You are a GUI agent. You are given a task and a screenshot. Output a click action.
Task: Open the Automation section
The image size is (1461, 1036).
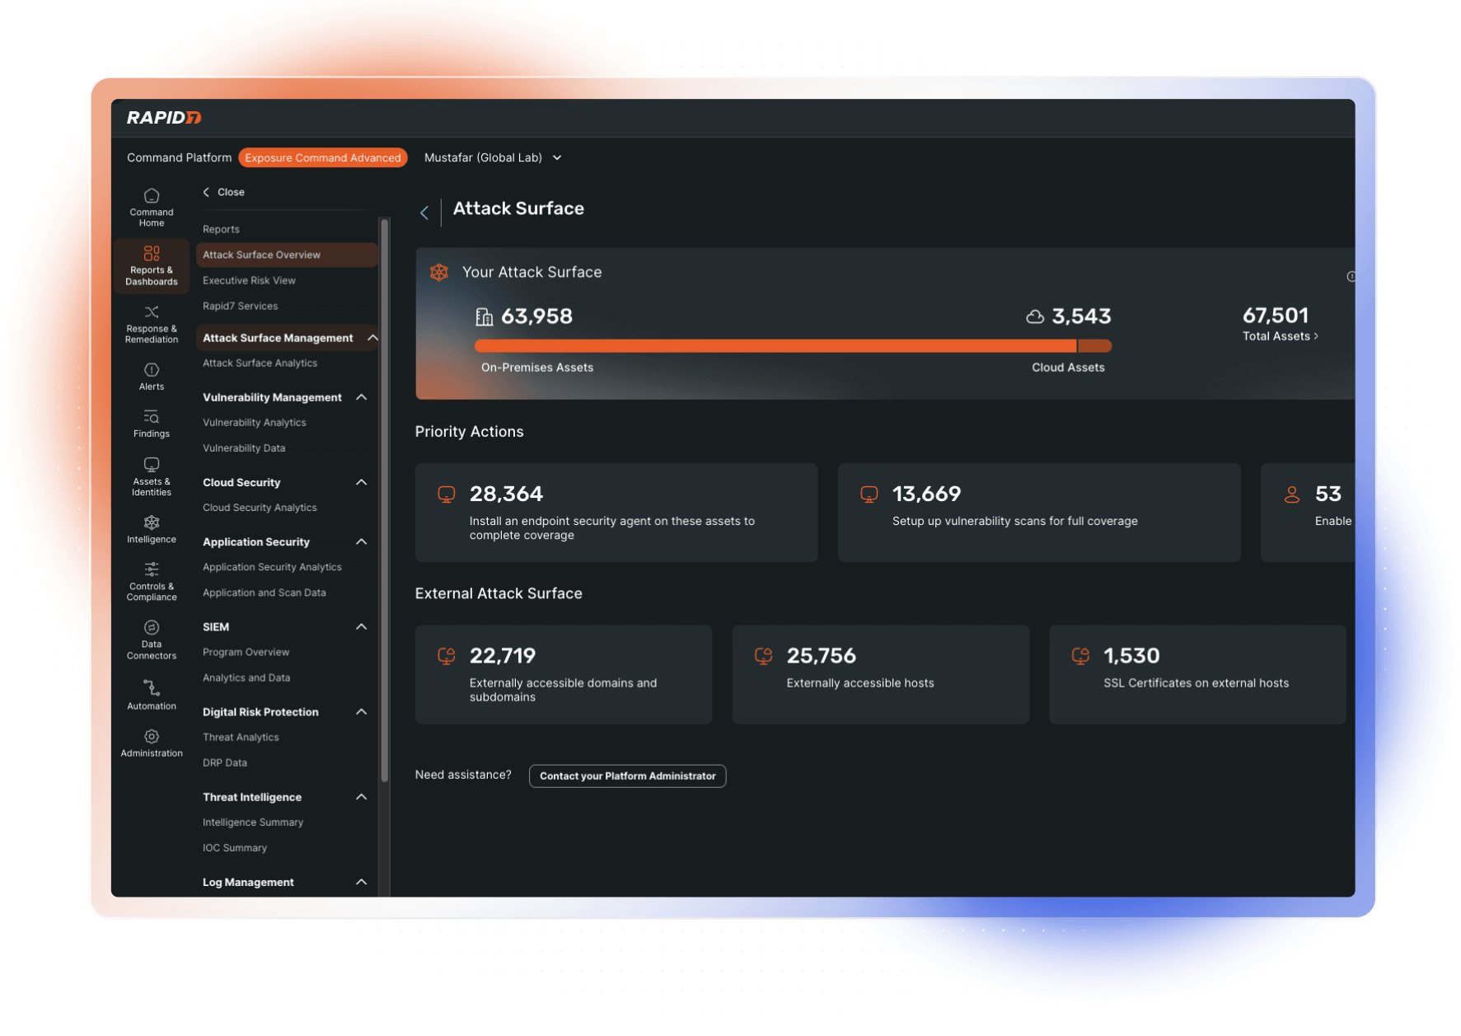click(x=152, y=695)
